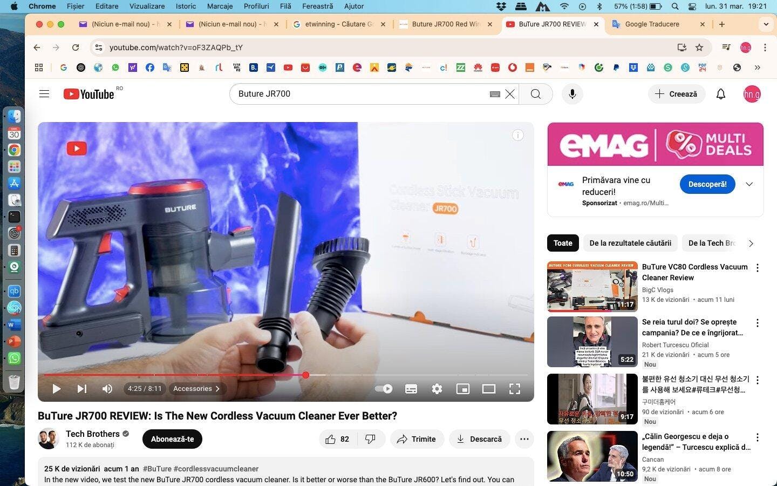
Task: Open the Istoric menu in menu bar
Action: point(186,6)
